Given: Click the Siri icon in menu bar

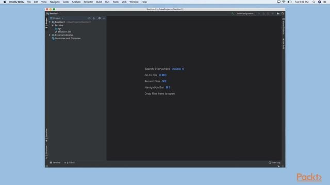Looking at the screenshot, I should point(319,2).
